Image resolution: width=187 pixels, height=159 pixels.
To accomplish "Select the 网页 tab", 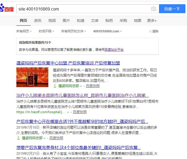I will [23, 21].
